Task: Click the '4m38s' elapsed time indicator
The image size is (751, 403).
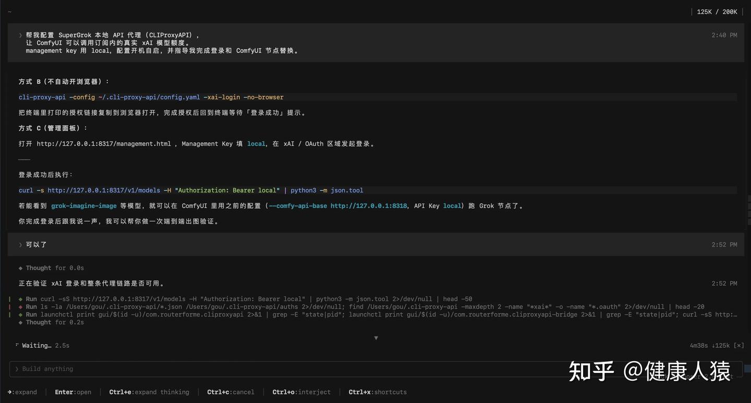Action: (x=700, y=345)
